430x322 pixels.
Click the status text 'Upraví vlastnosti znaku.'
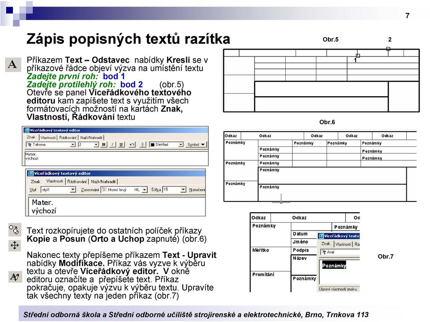[338, 289]
